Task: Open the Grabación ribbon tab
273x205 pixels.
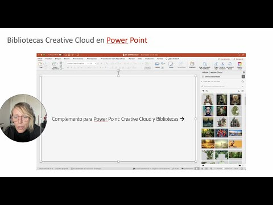Action: (x=150, y=59)
